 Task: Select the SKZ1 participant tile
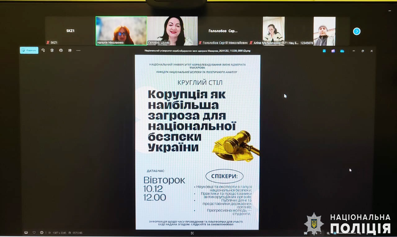click(x=70, y=31)
